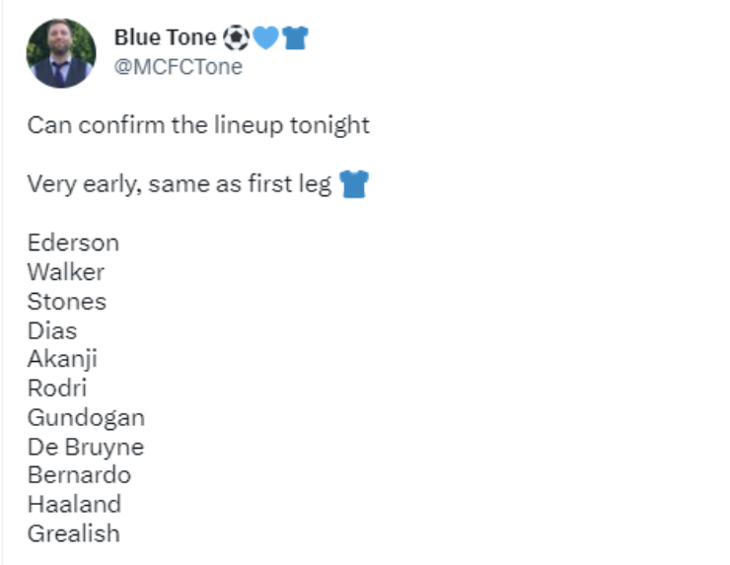
Task: Click the name Gundogan in the lineup
Action: coord(86,417)
